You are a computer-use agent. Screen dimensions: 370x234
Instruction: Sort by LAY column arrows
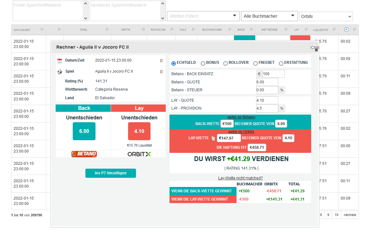pos(306,29)
